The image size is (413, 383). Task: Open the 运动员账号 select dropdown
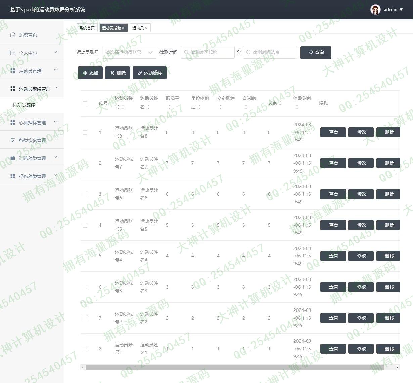click(x=129, y=52)
